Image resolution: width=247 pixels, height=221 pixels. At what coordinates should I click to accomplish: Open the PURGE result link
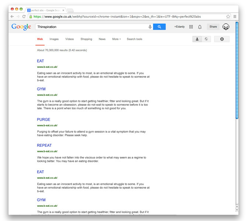(x=44, y=120)
